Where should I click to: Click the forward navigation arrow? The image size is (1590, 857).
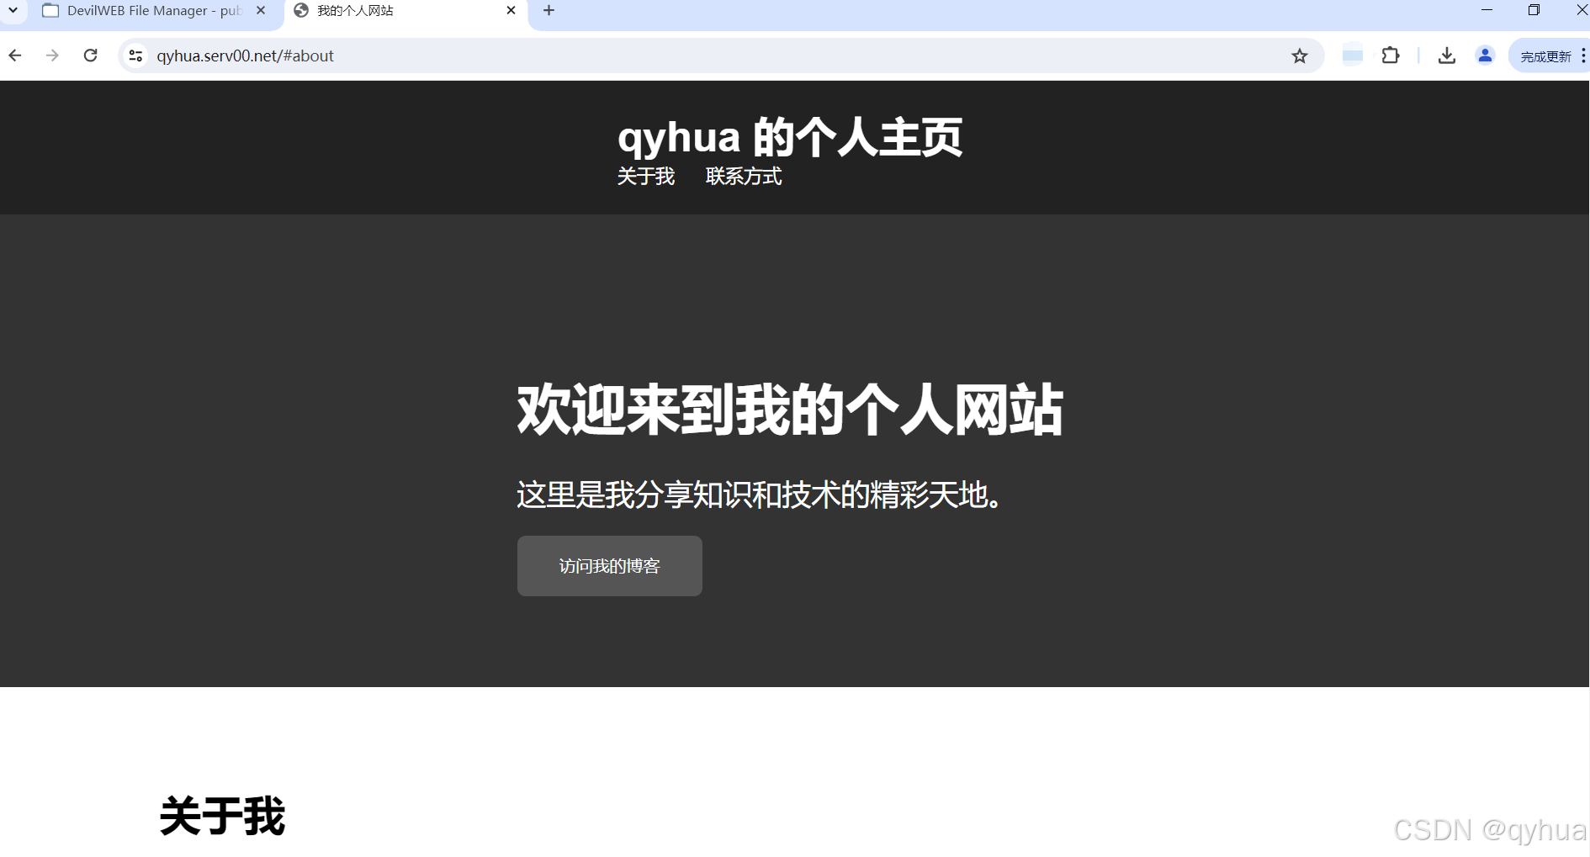click(52, 56)
